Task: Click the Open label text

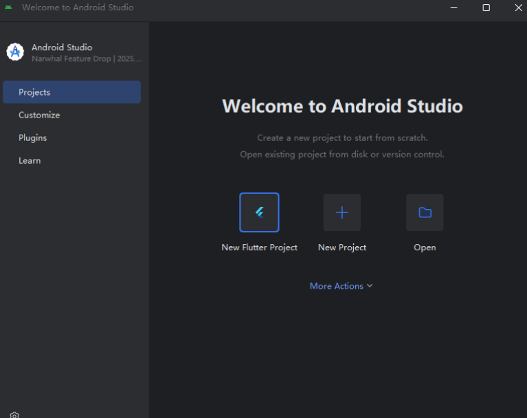Action: point(425,247)
